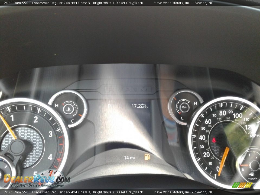Click the "2" on the tachometer

[x=36, y=119]
